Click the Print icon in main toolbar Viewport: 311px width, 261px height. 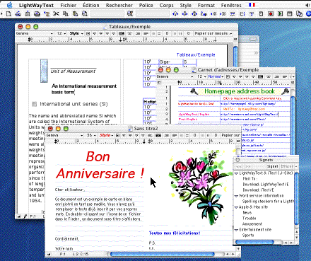pyautogui.click(x=37, y=14)
